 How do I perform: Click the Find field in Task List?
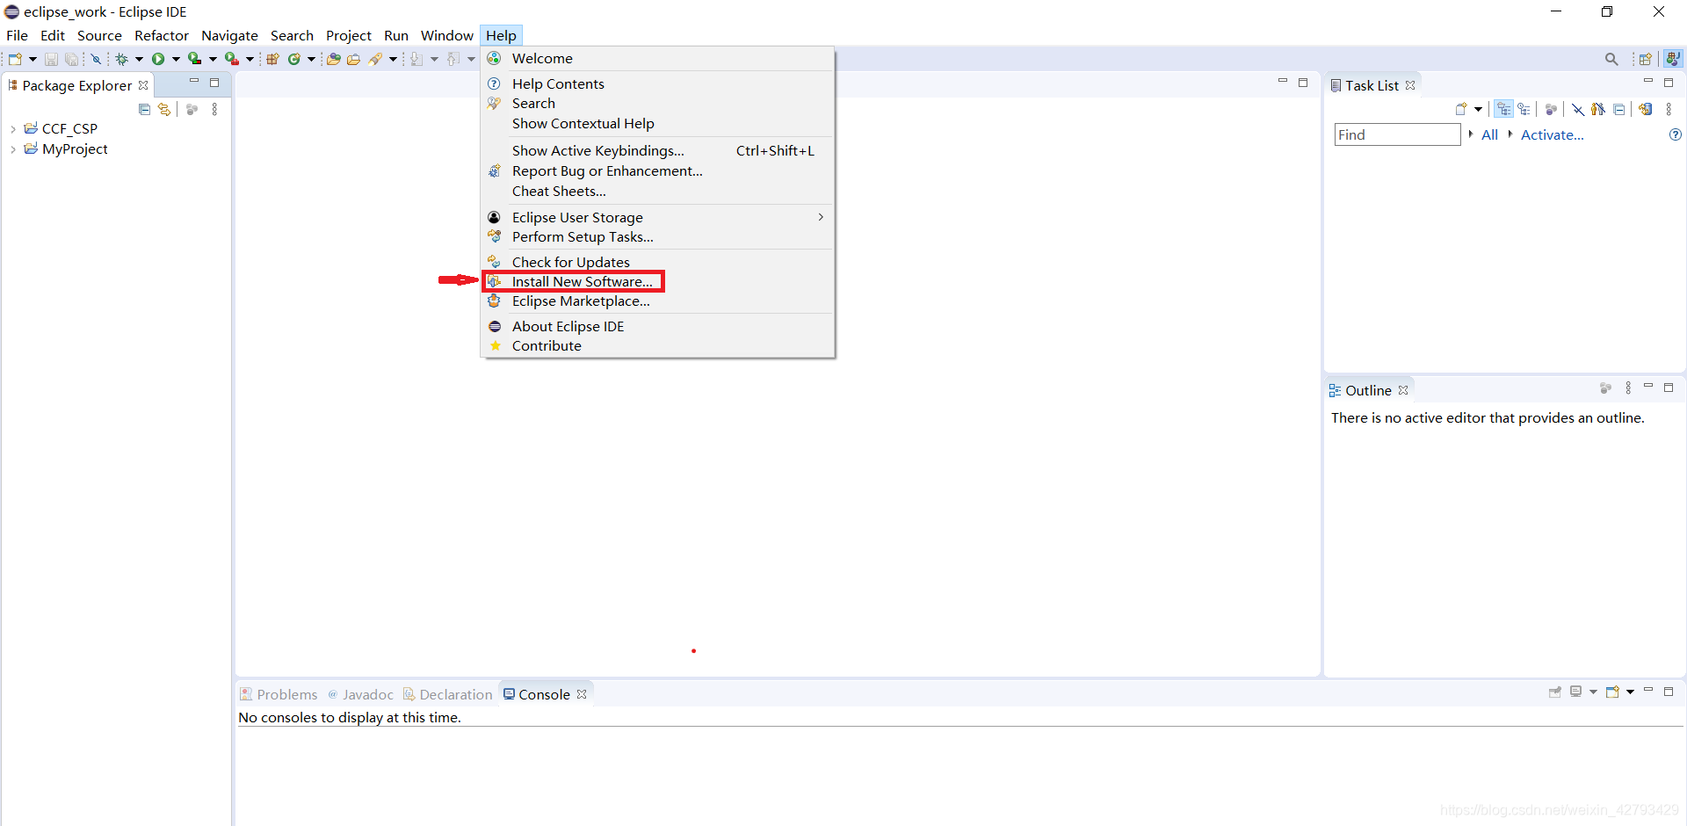1397,134
